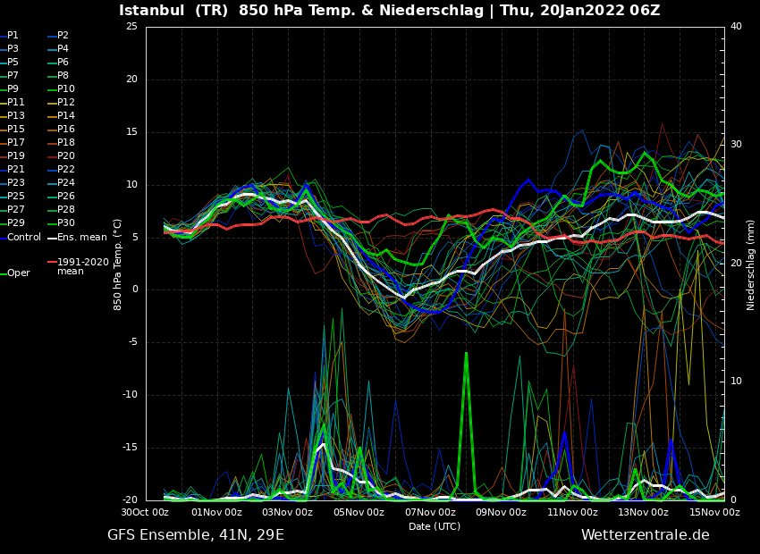Choose the P7 legend entry

click(x=9, y=76)
